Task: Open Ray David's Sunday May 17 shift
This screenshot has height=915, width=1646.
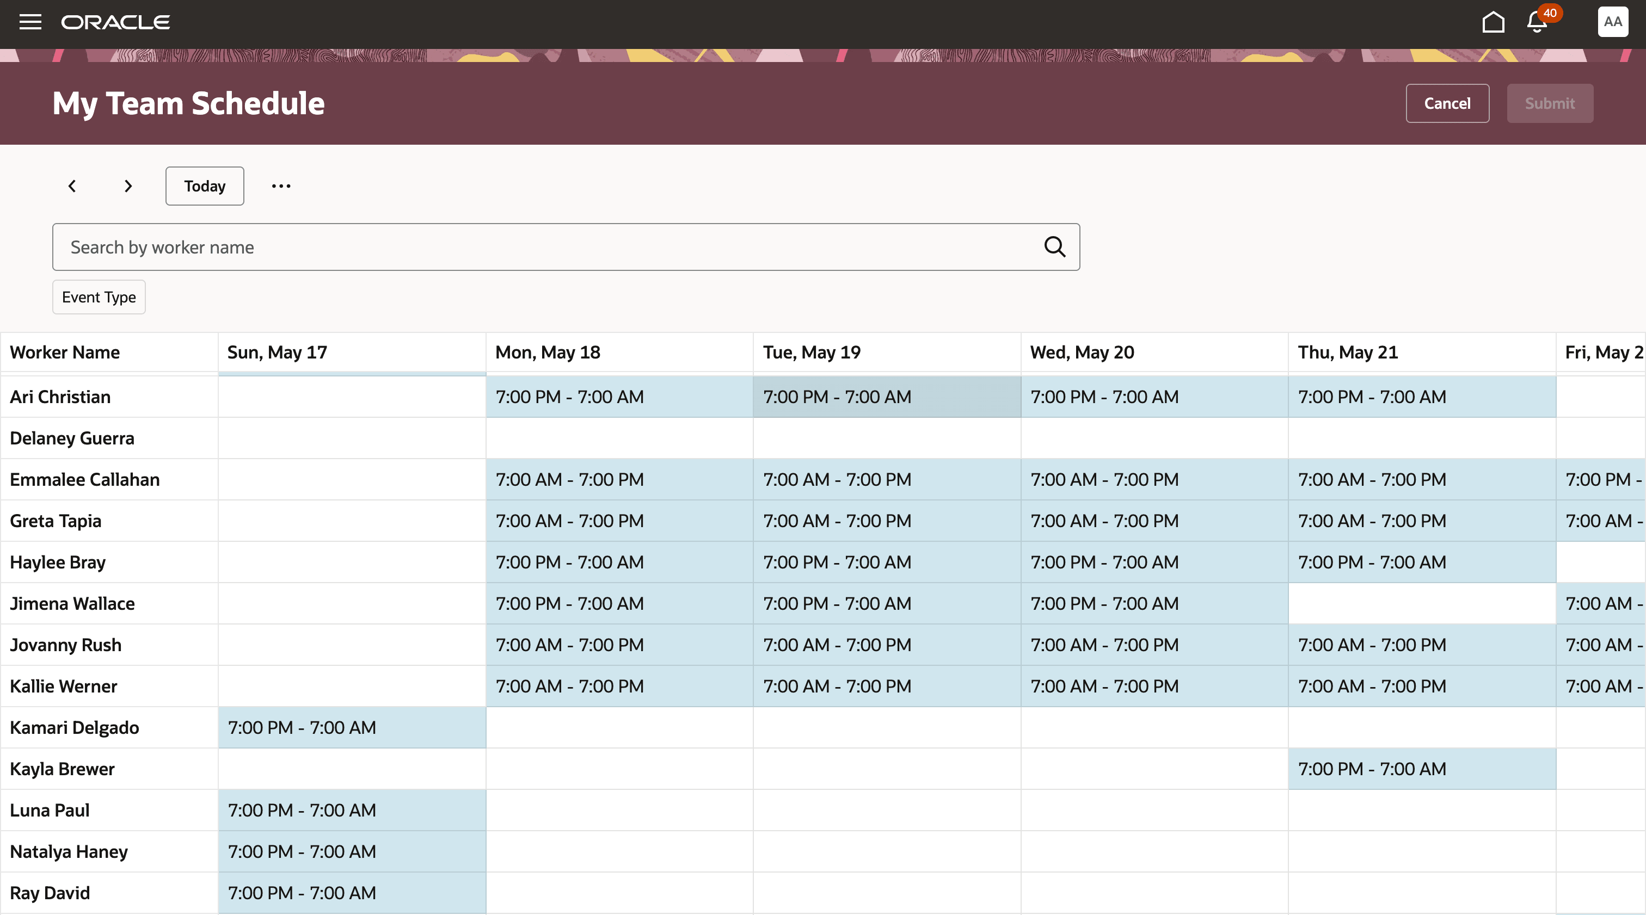Action: 352,893
